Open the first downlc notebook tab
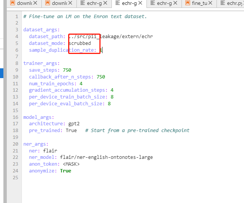 tap(24, 3)
